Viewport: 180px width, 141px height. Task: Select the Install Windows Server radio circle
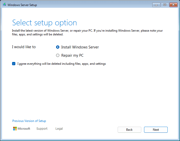58,47
